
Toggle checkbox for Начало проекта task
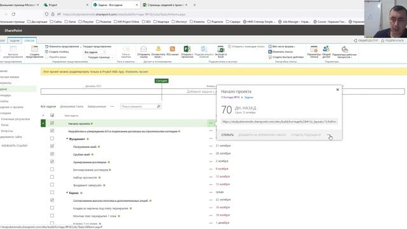coord(52,123)
